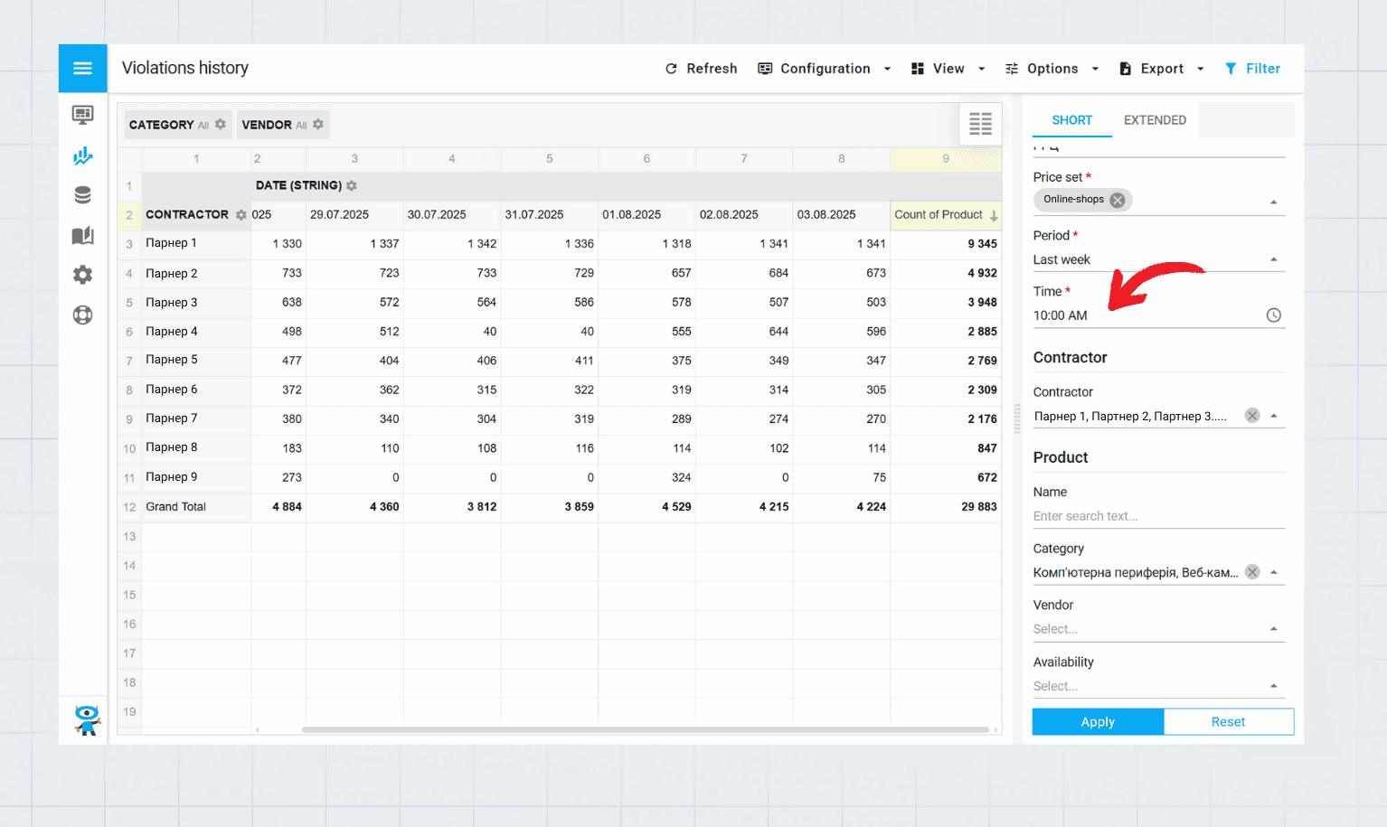1387x827 pixels.
Task: Open the Options menu in the toolbar
Action: click(x=1052, y=68)
